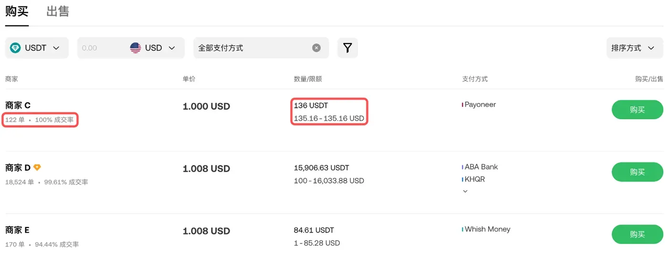Click 商家 E's 1.008 USD price
The height and width of the screenshot is (266, 668).
click(207, 231)
